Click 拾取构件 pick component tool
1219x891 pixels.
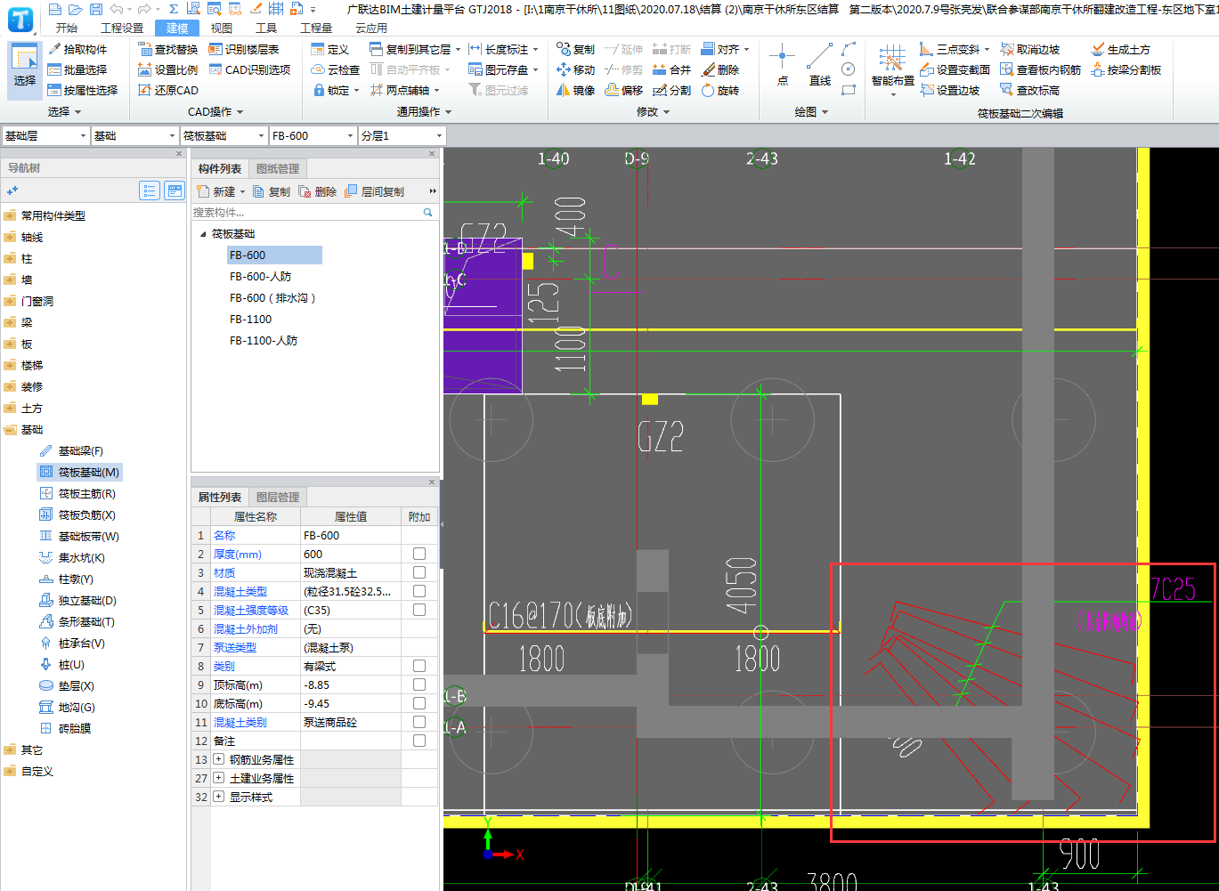click(x=78, y=49)
